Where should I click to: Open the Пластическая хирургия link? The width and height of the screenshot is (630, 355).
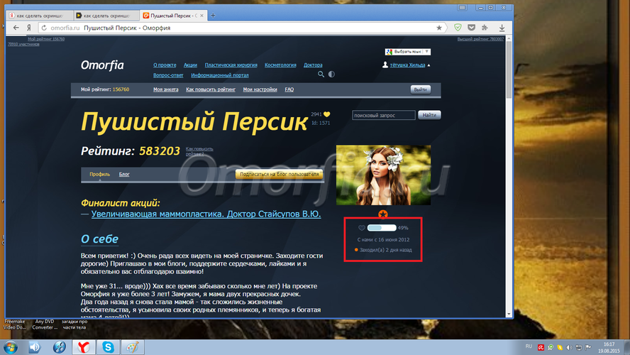(231, 65)
